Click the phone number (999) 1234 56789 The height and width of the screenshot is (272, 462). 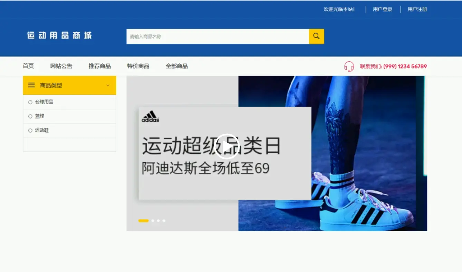405,66
